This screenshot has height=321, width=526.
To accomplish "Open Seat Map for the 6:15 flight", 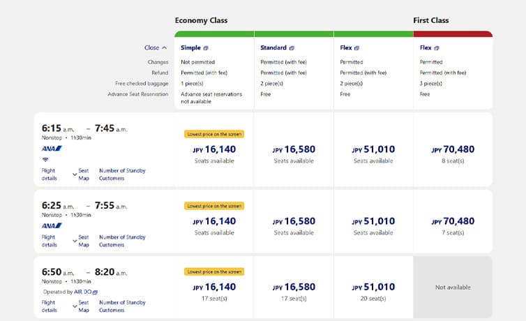I will tap(83, 174).
